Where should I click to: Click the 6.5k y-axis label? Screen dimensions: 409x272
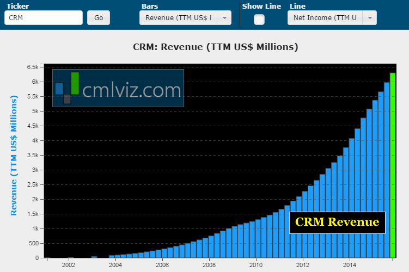click(x=33, y=67)
